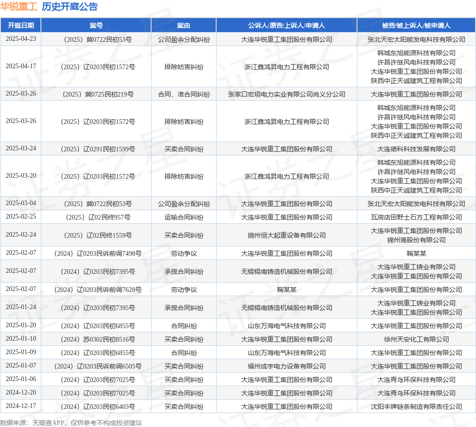Image resolution: width=476 pixels, height=427 pixels.
Task: Click the date 2025-02-24
Action: pyautogui.click(x=20, y=234)
